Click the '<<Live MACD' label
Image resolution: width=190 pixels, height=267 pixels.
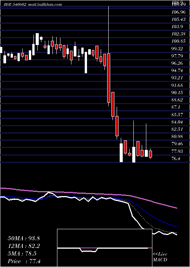160,257
